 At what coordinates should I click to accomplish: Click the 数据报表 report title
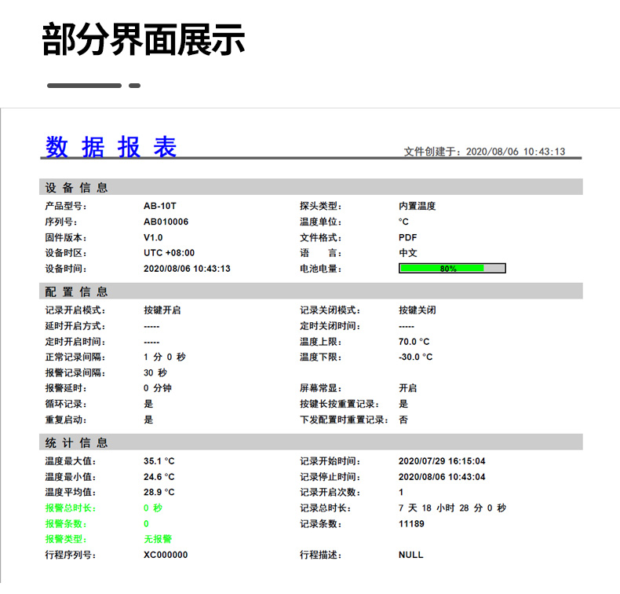[x=111, y=147]
